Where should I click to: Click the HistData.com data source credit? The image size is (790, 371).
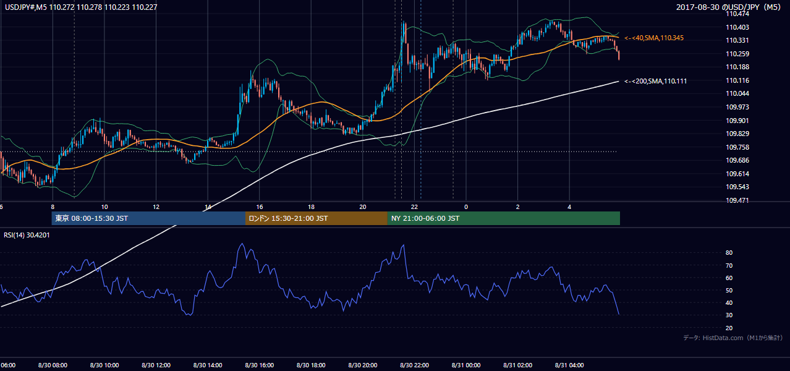point(734,338)
